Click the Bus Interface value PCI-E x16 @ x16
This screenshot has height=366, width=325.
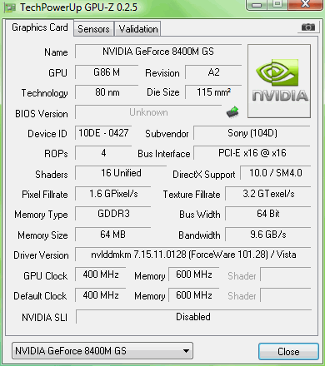[252, 153]
